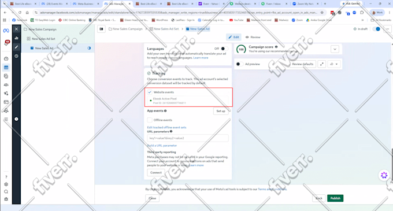This screenshot has height=211, width=393.
Task: Open the browser Extensions puzzle icon
Action: point(362,13)
